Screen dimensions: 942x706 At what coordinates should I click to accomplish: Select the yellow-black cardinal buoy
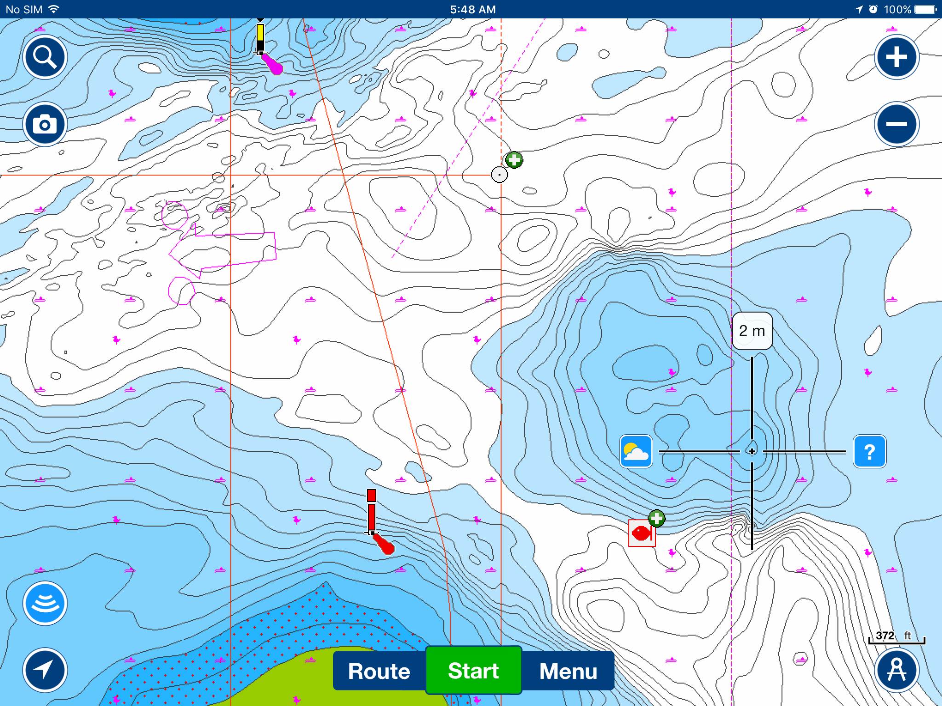(x=260, y=38)
